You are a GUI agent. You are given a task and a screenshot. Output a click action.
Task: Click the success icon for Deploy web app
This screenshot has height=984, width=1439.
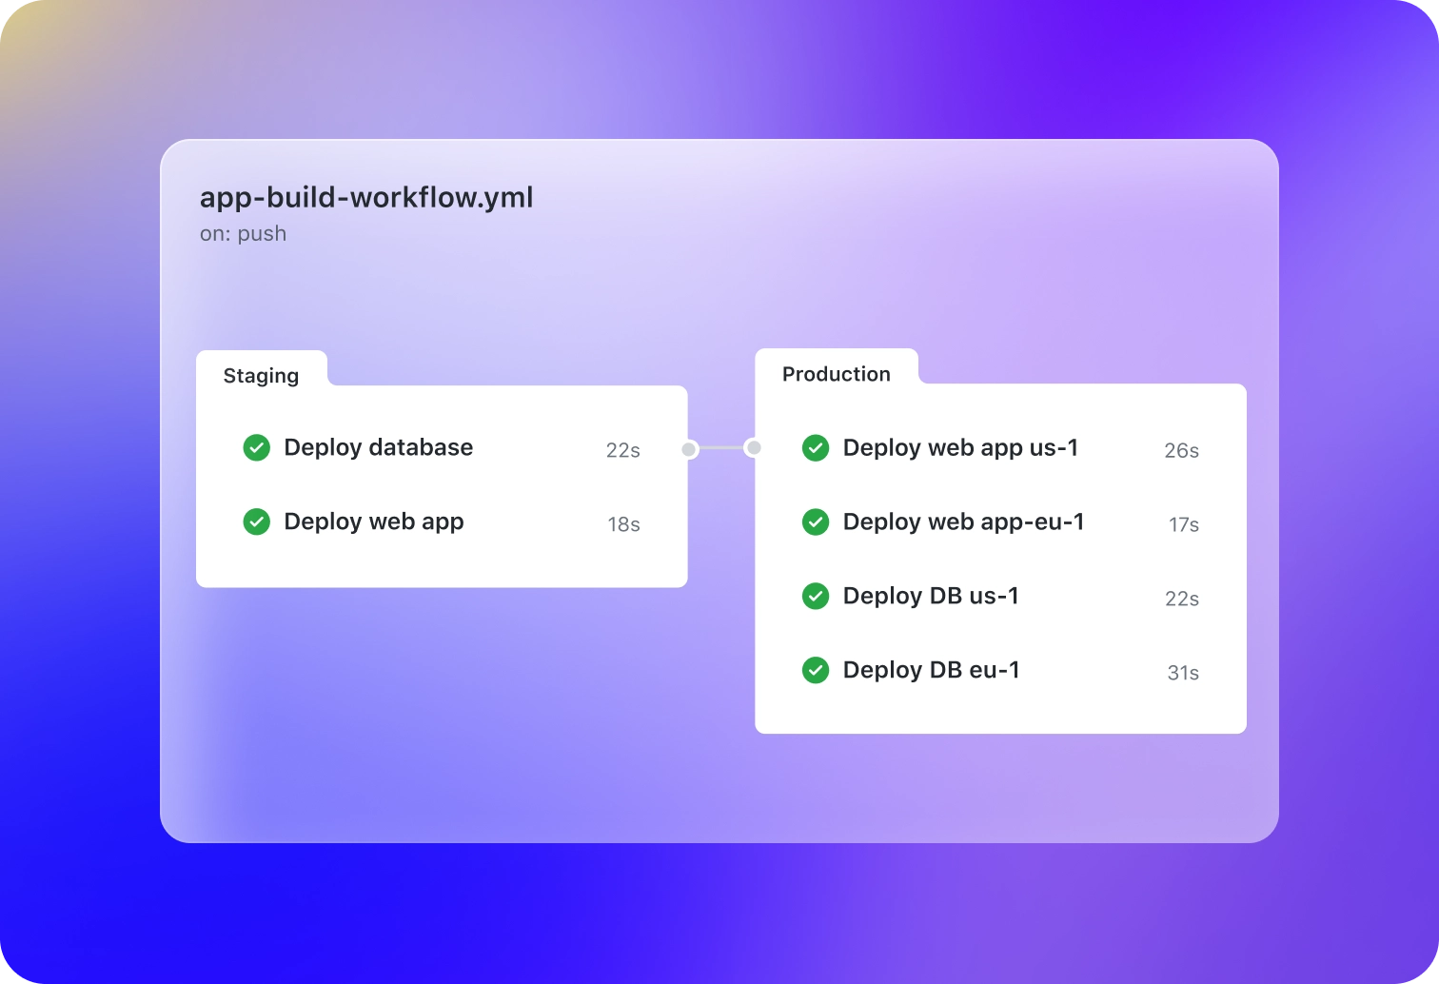(x=257, y=522)
